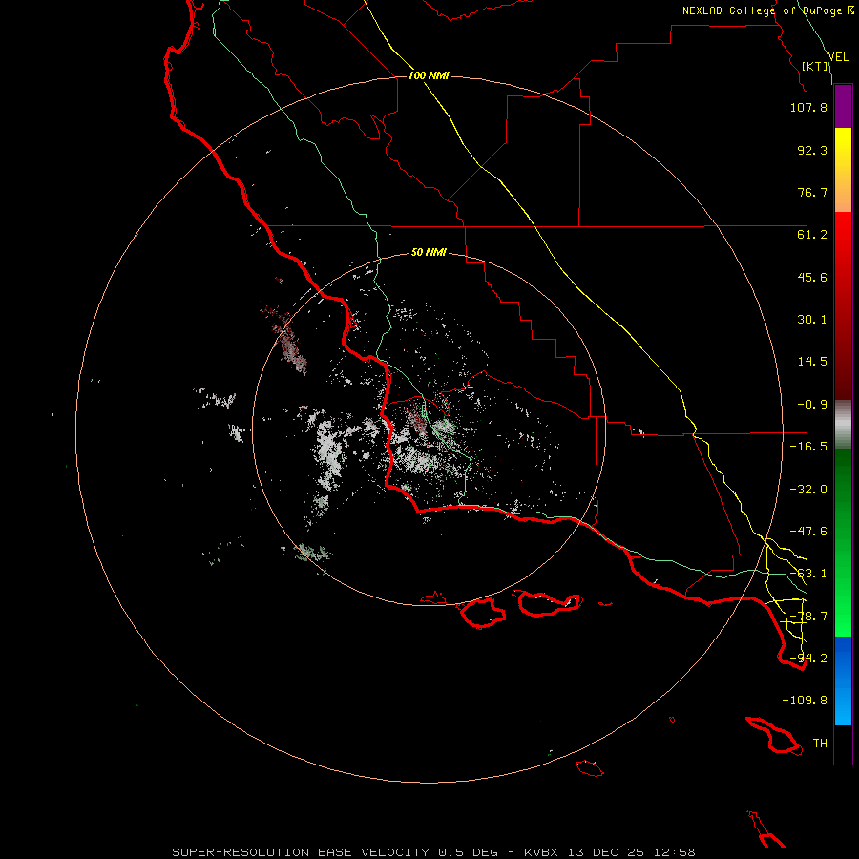Click the -32.0 scale value
Screen dimensions: 859x859
(x=808, y=490)
